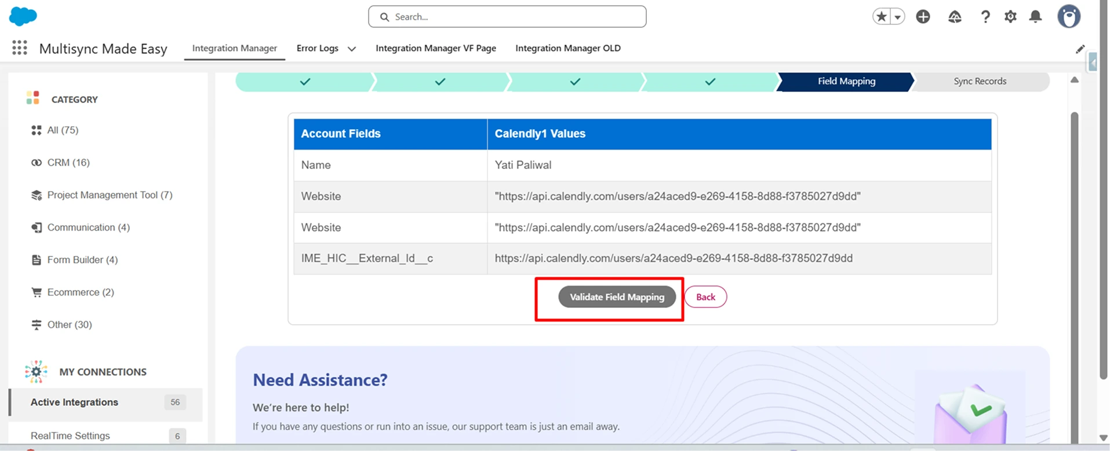Open Global Actions plus icon
Image resolution: width=1110 pixels, height=451 pixels.
(x=923, y=17)
